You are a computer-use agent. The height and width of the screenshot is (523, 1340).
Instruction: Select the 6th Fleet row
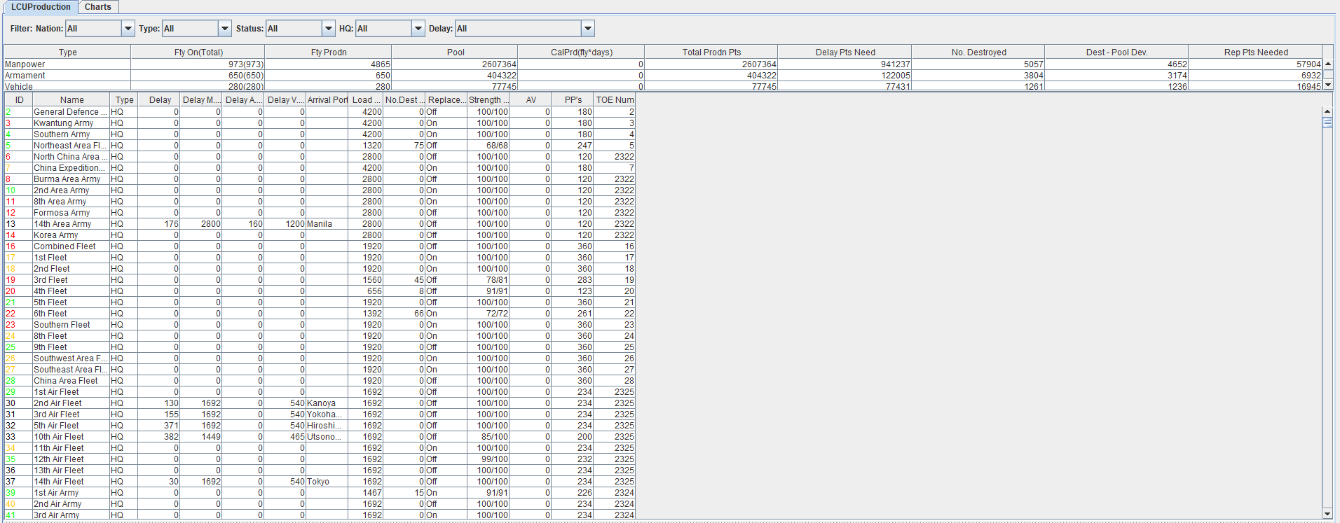click(x=320, y=314)
